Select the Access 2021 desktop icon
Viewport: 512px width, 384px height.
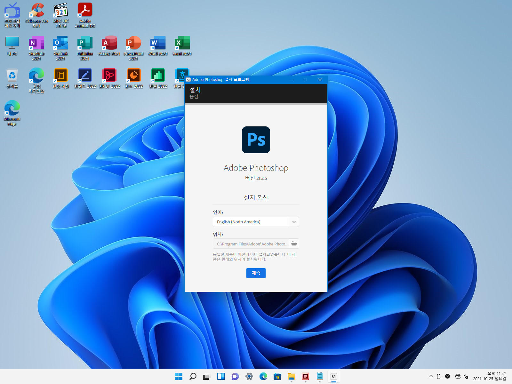[x=109, y=46]
